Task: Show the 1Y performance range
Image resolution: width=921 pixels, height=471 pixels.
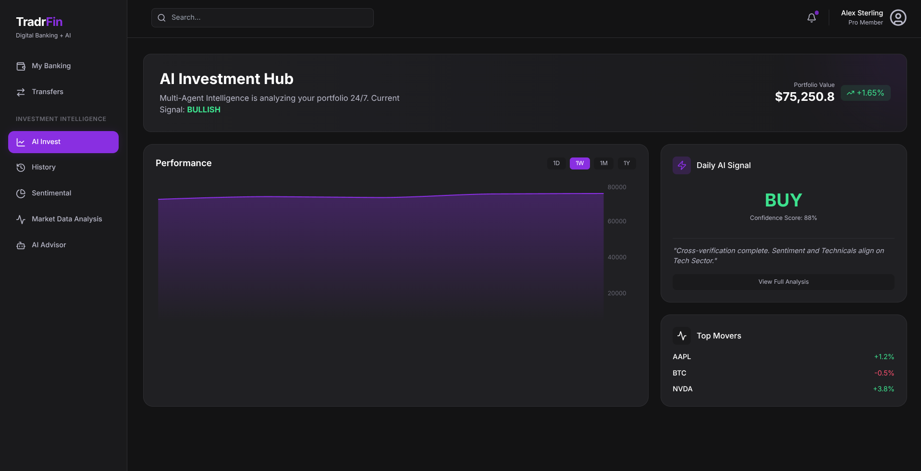Action: (626, 163)
